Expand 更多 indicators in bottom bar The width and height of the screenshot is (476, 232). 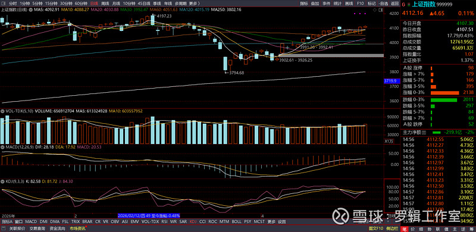(272, 222)
